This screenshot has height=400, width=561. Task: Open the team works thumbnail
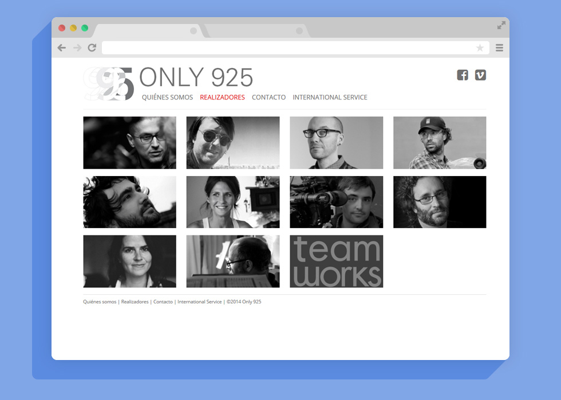coord(336,261)
